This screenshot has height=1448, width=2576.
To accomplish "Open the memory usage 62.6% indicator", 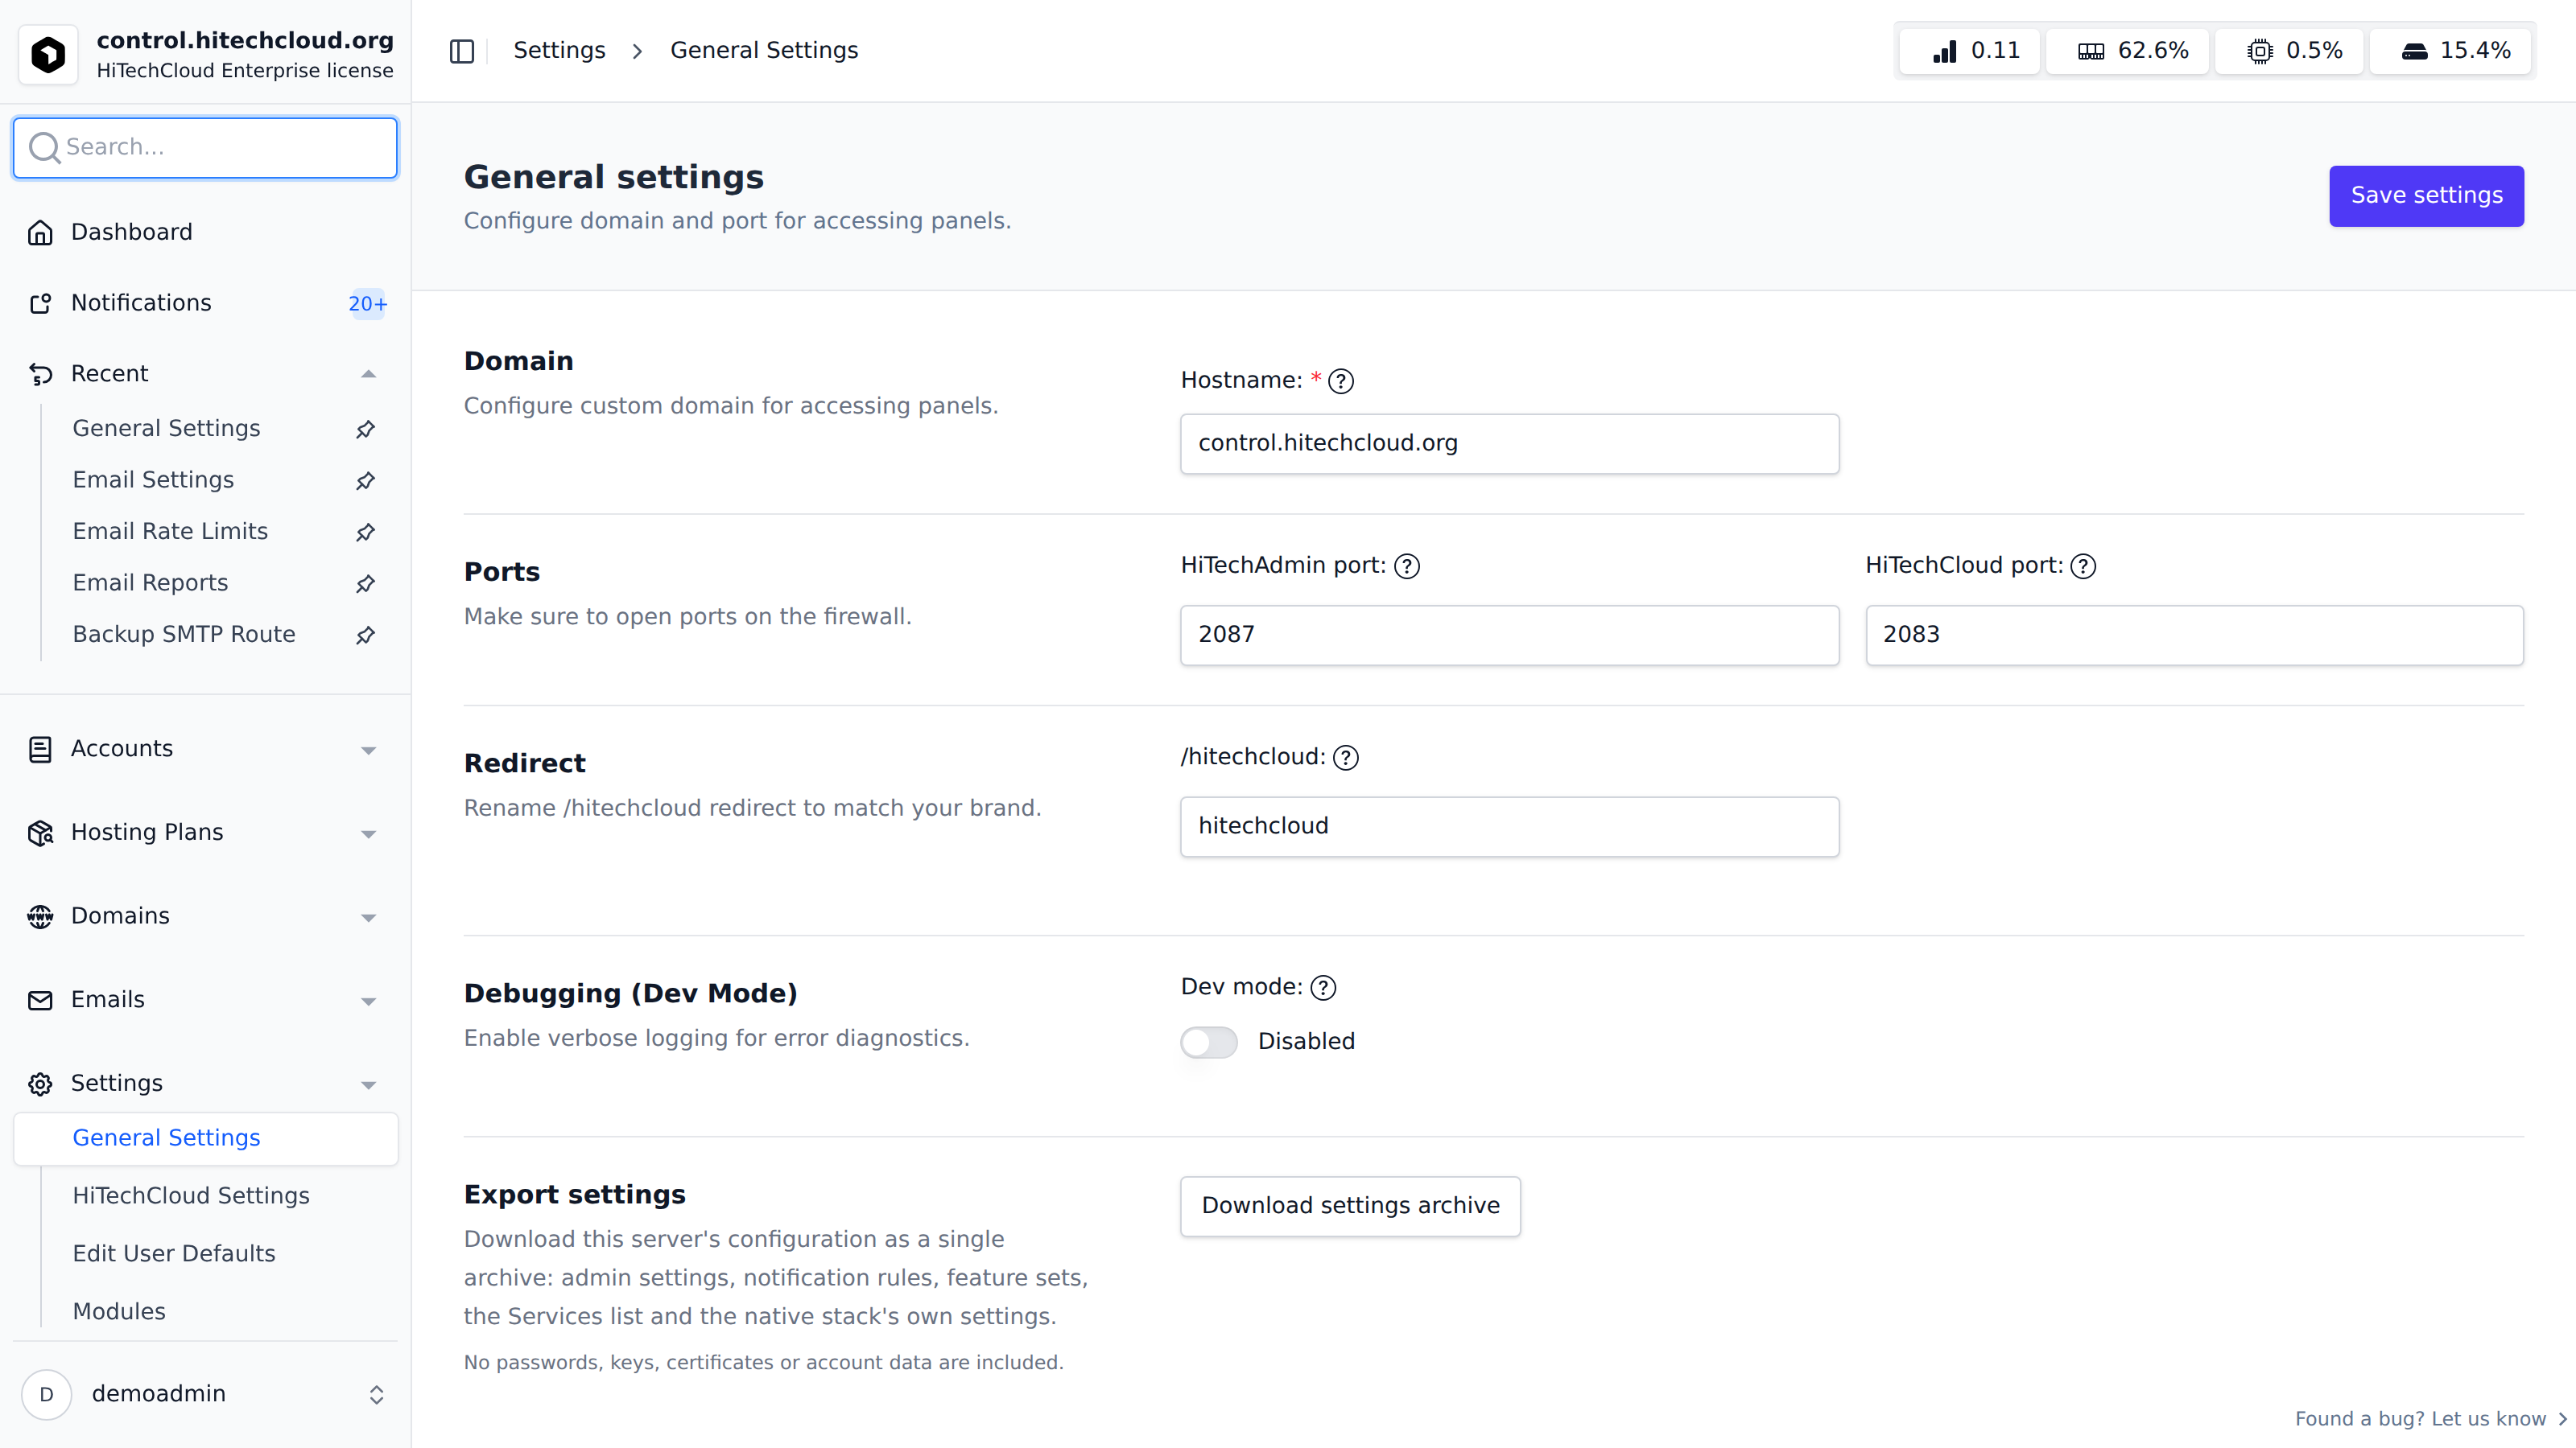I will 2127,50.
